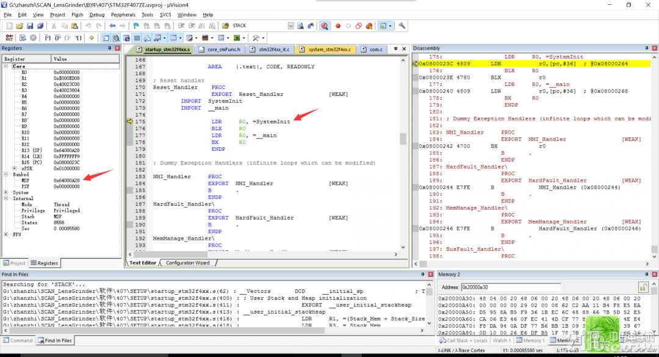Insert or remove a bookmark flag
Image resolution: width=659 pixels, height=357 pixels.
tap(136, 26)
